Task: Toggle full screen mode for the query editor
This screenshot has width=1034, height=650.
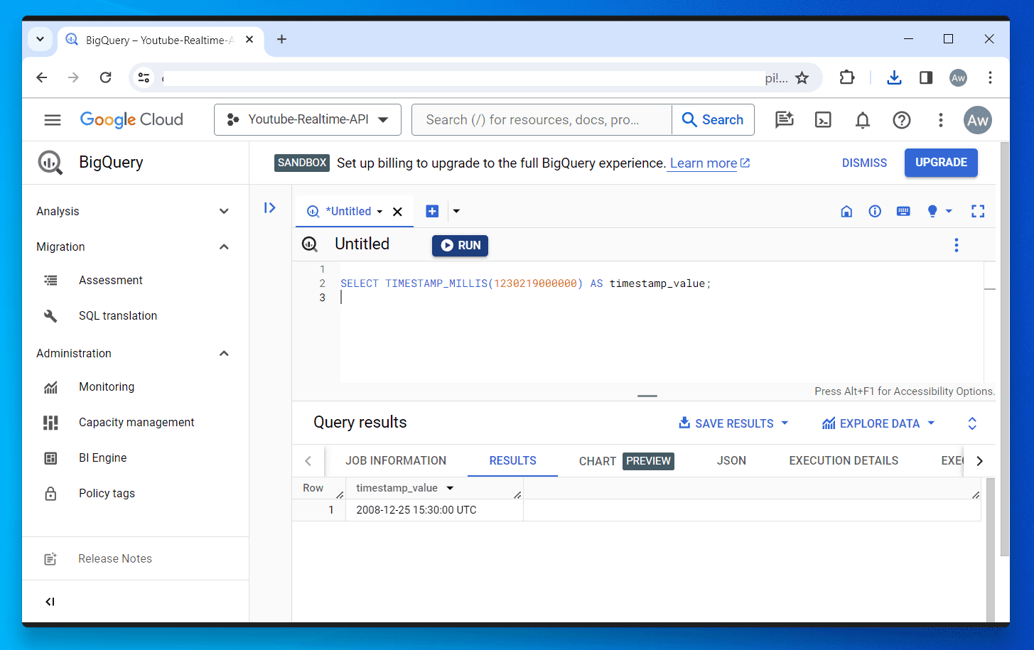Action: click(978, 211)
